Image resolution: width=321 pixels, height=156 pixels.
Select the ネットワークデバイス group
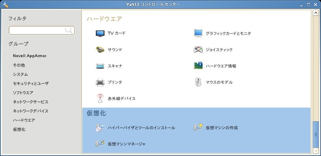(31, 111)
